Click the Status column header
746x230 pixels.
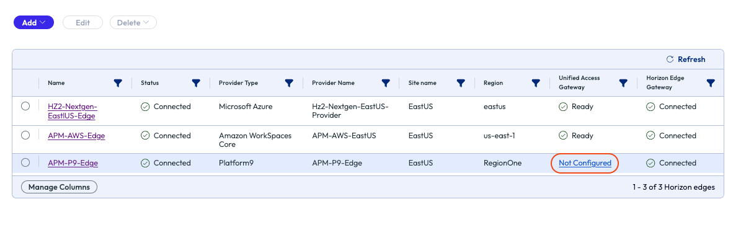(x=149, y=83)
